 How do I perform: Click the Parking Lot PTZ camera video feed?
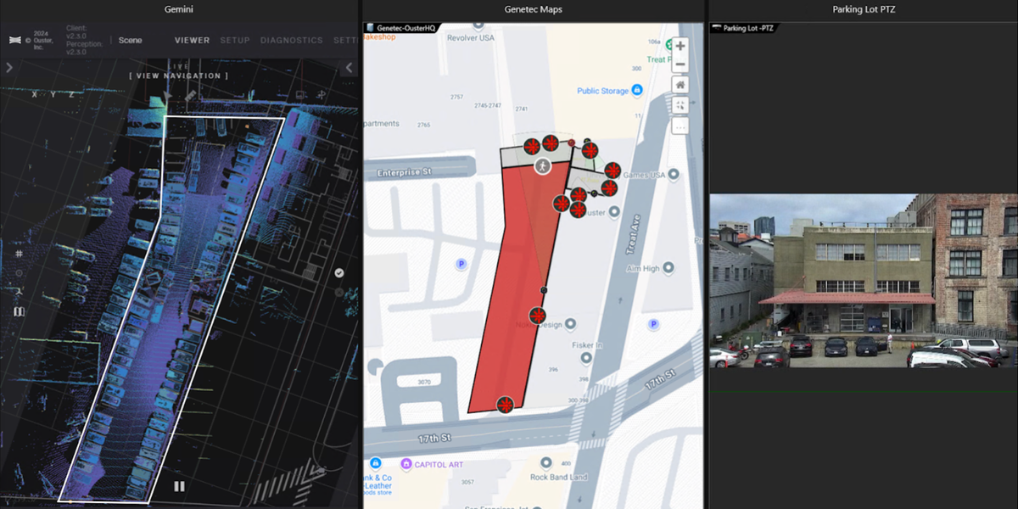(x=864, y=281)
